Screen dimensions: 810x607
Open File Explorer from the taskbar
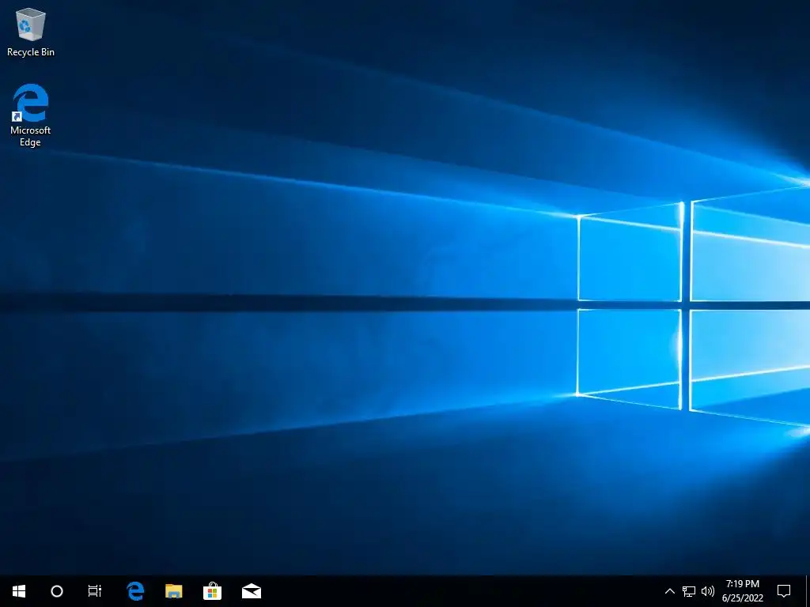(x=173, y=591)
